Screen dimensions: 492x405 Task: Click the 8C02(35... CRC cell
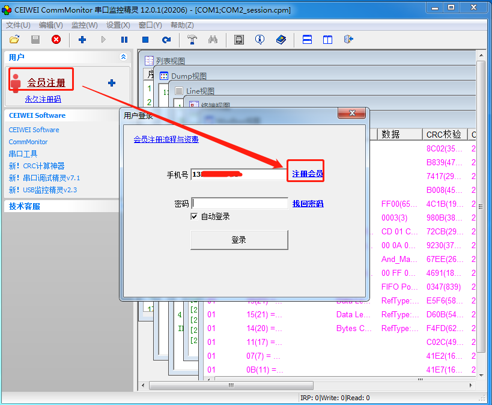coord(444,148)
